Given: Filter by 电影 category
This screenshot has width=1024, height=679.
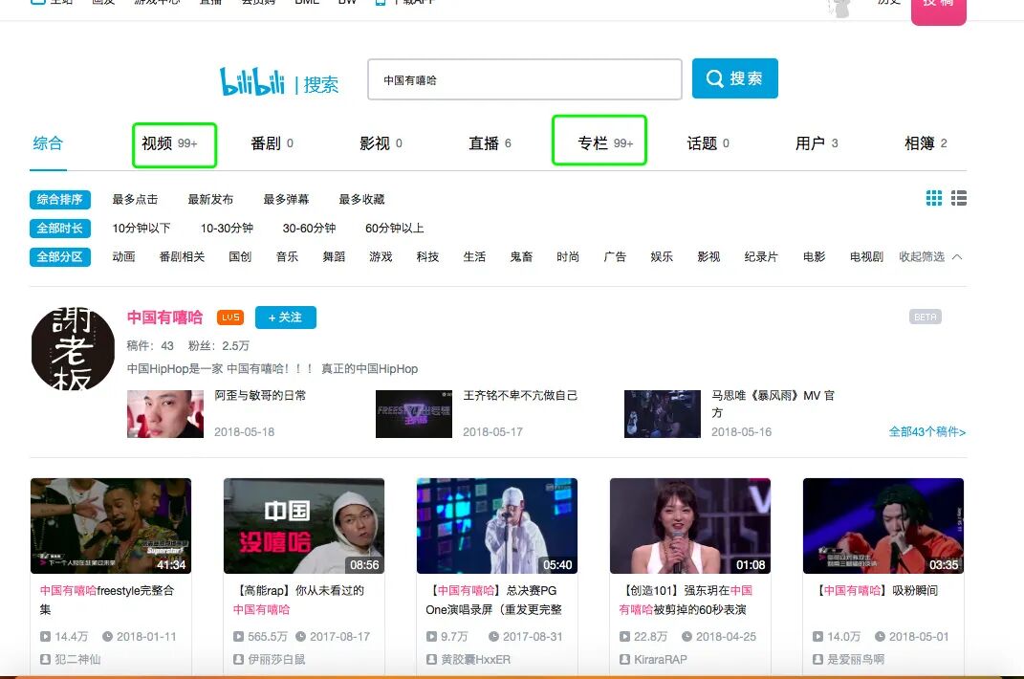Looking at the screenshot, I should click(x=815, y=257).
